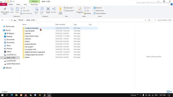This screenshot has height=97, width=173.
Task: Expand the address bar history dropdown
Action: (145, 20)
